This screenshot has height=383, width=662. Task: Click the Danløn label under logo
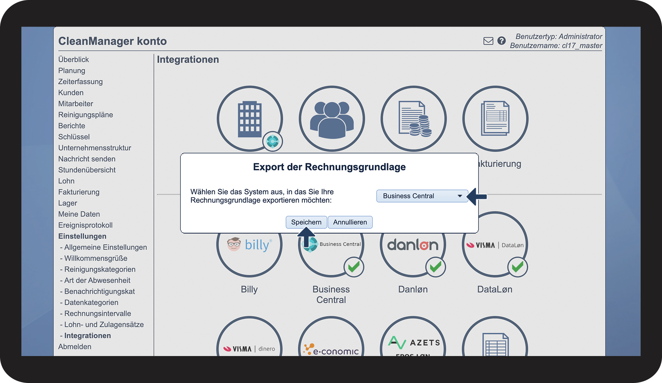click(x=413, y=289)
